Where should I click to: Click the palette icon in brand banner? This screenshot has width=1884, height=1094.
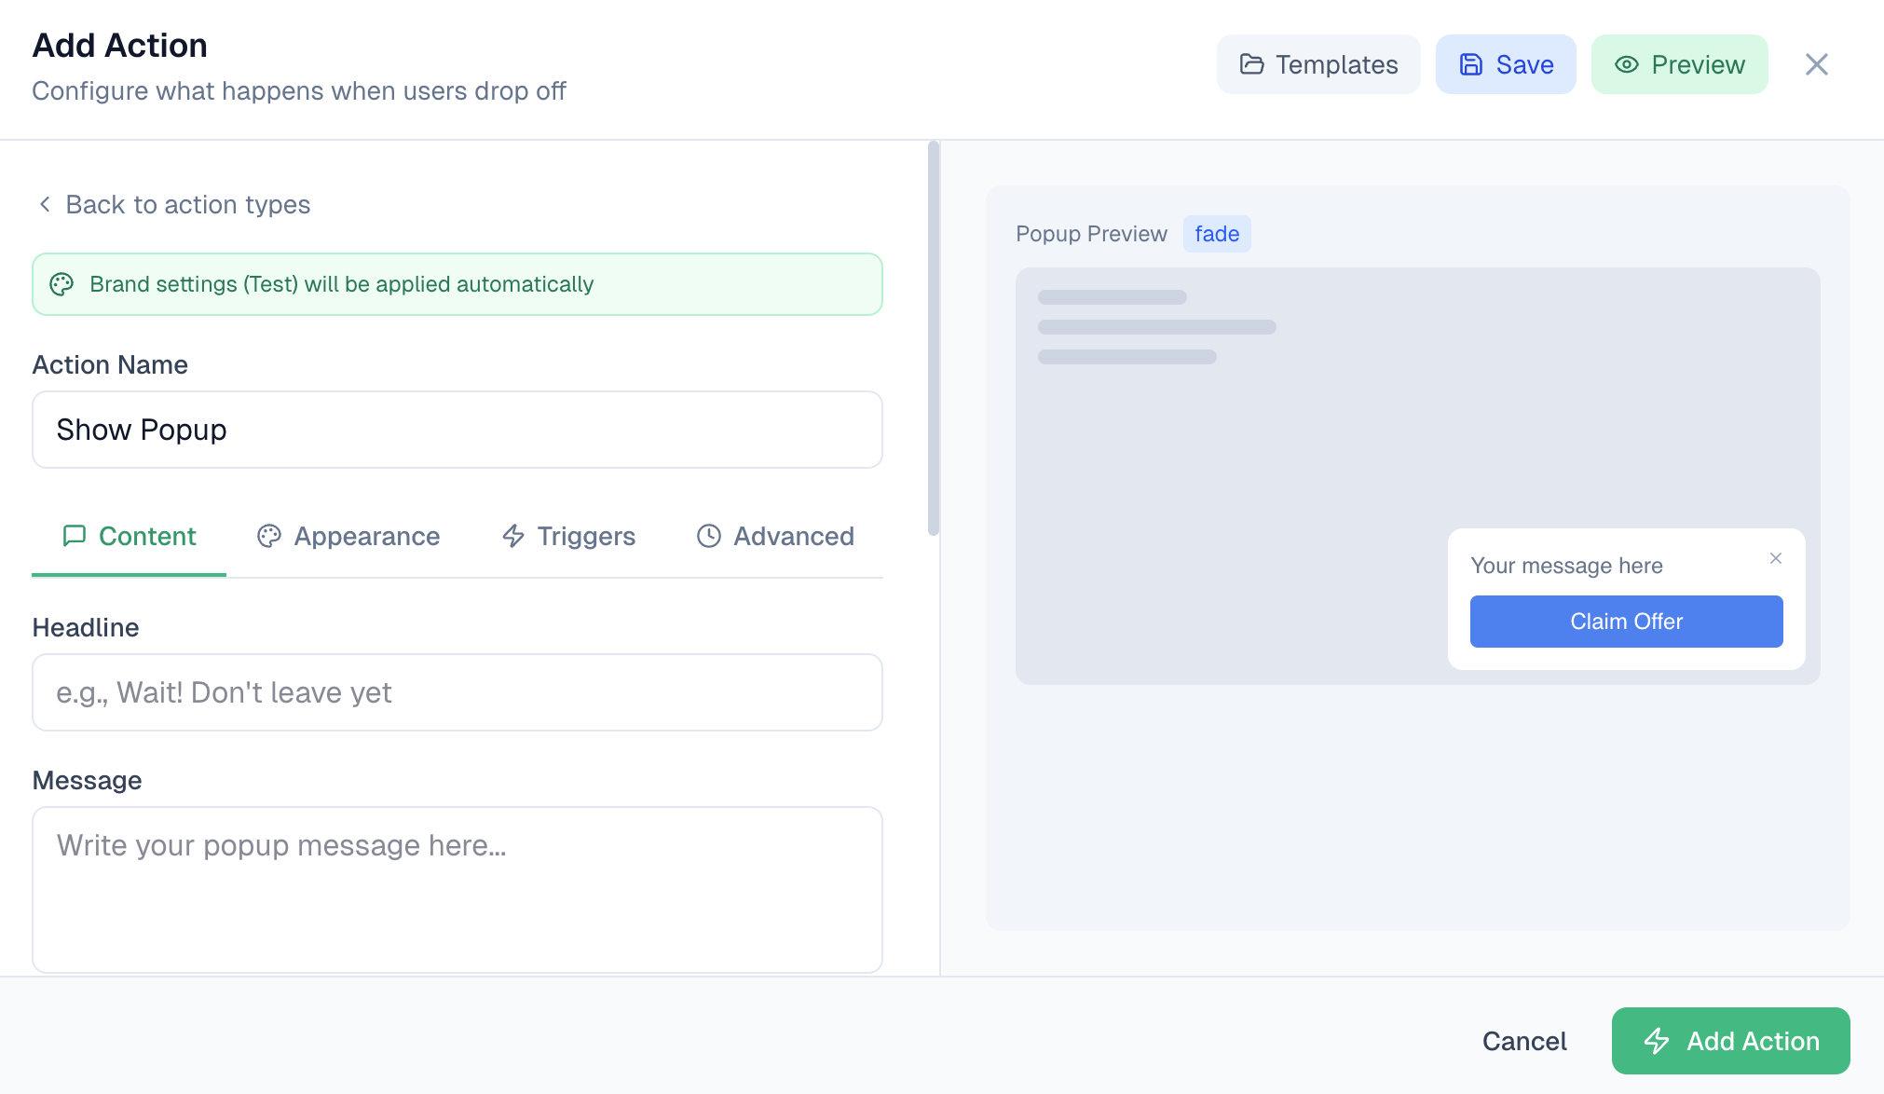click(61, 284)
